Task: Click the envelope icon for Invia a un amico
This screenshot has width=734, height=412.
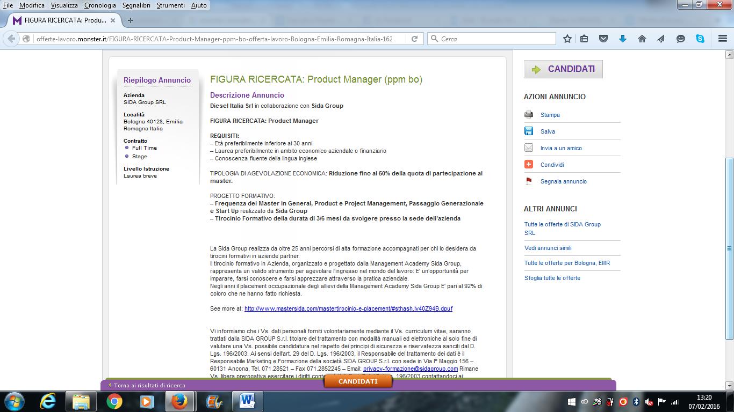Action: click(529, 148)
